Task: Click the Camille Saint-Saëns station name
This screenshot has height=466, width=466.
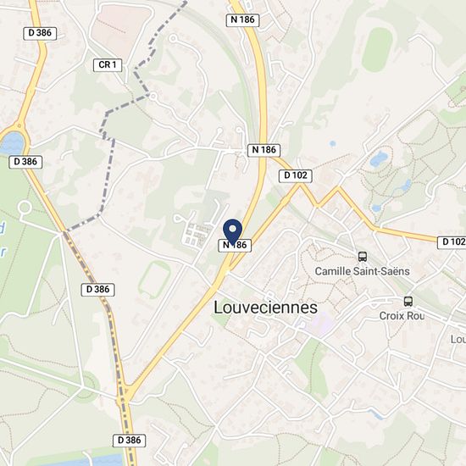Action: [x=362, y=271]
